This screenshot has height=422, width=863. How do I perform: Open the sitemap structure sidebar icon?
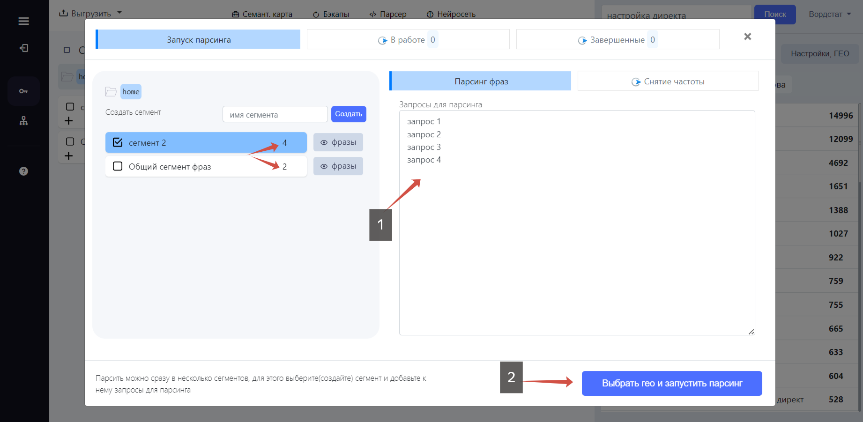pos(23,121)
